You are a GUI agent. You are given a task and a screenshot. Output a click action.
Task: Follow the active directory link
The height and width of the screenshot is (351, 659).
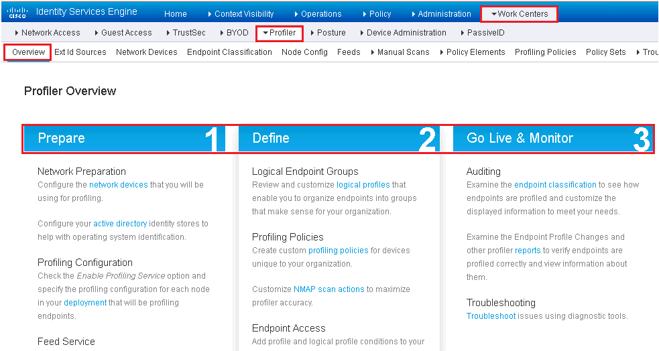[120, 224]
